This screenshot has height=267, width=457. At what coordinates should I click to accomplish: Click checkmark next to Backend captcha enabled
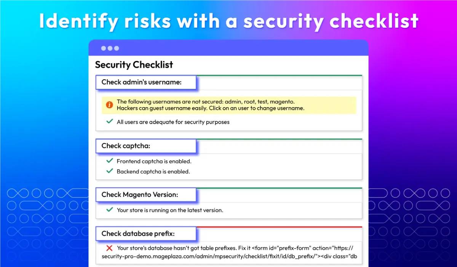110,171
